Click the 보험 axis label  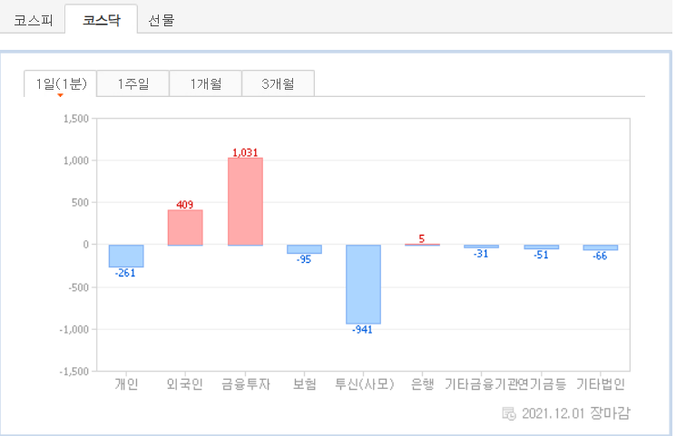304,383
